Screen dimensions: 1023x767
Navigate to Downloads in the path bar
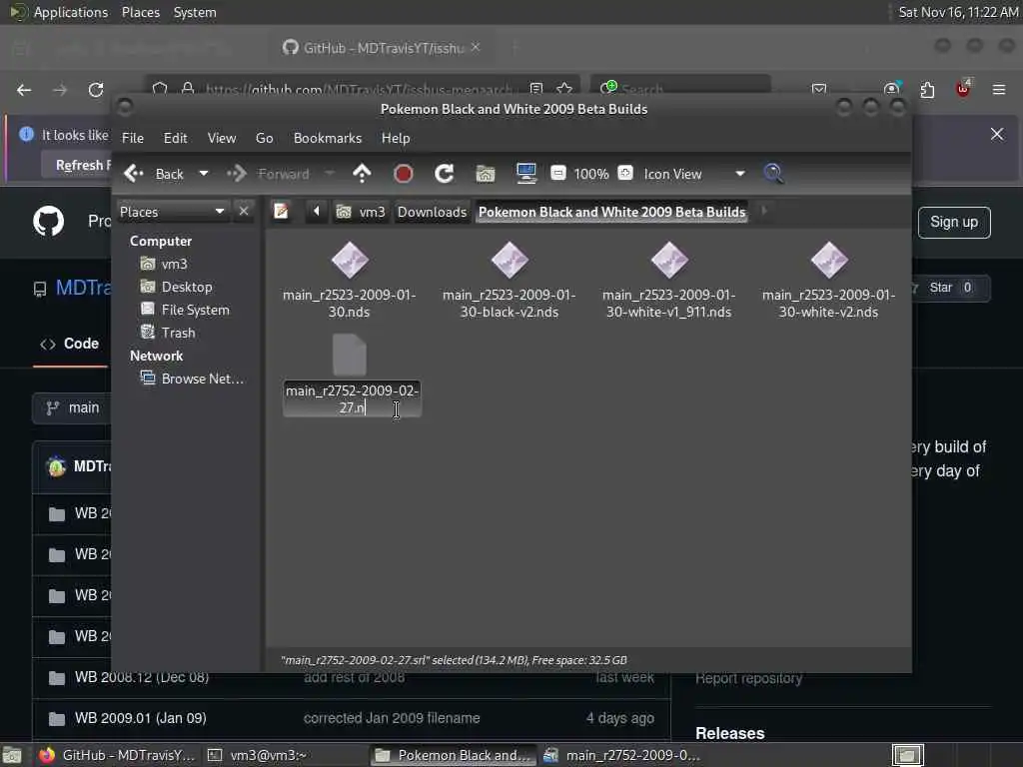point(432,212)
